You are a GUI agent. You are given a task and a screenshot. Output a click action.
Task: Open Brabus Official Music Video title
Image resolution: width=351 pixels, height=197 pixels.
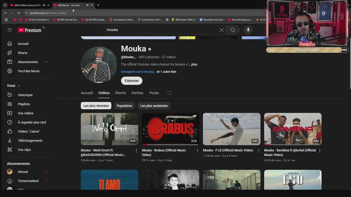point(164,152)
